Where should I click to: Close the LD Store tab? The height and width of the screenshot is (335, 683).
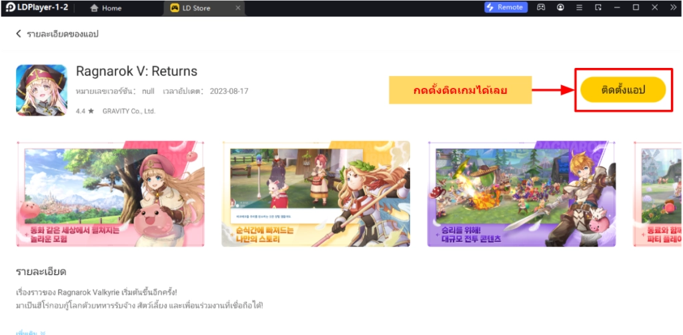coord(237,8)
